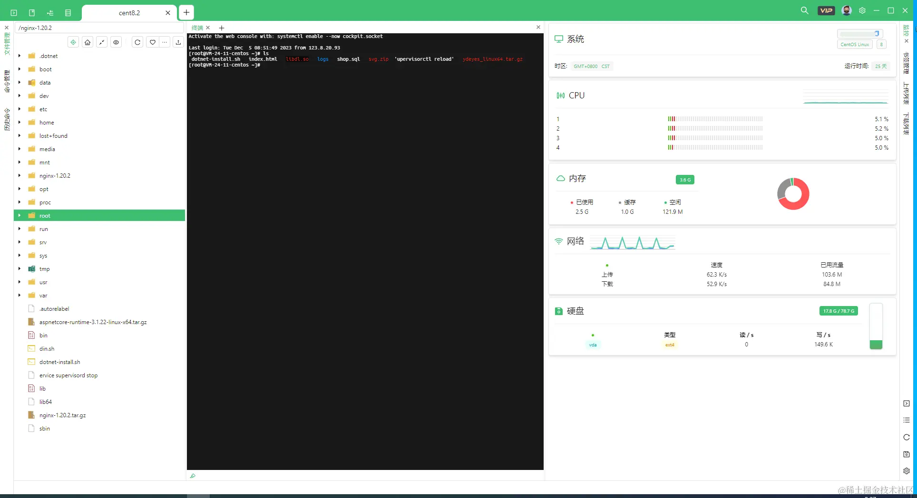Image resolution: width=917 pixels, height=498 pixels.
Task: Select the tmp folder
Action: [99, 268]
